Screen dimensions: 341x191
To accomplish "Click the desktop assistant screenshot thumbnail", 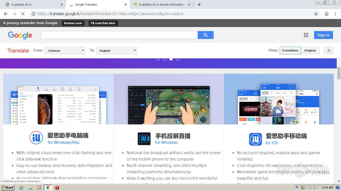I will tap(58, 99).
